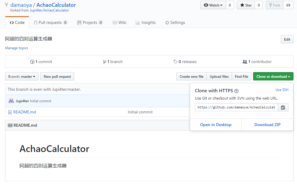Click the people icon next to 1 contributor
This screenshot has width=297, height=185.
[245, 62]
